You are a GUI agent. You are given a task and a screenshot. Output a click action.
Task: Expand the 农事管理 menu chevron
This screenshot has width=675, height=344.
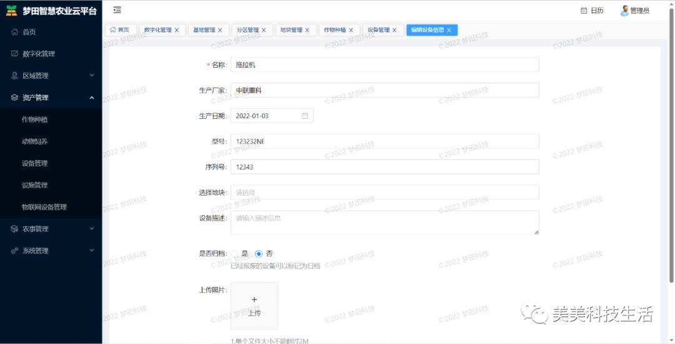92,229
